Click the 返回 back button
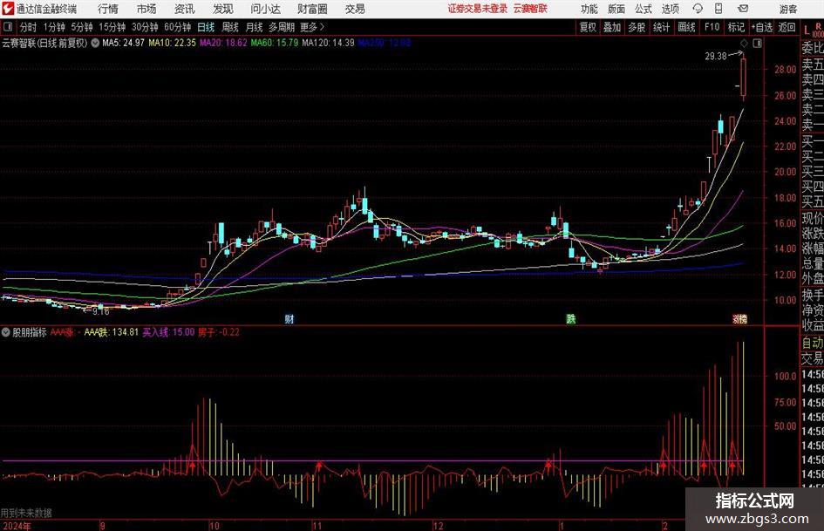Viewport: 824px width, 531px height. 787,27
